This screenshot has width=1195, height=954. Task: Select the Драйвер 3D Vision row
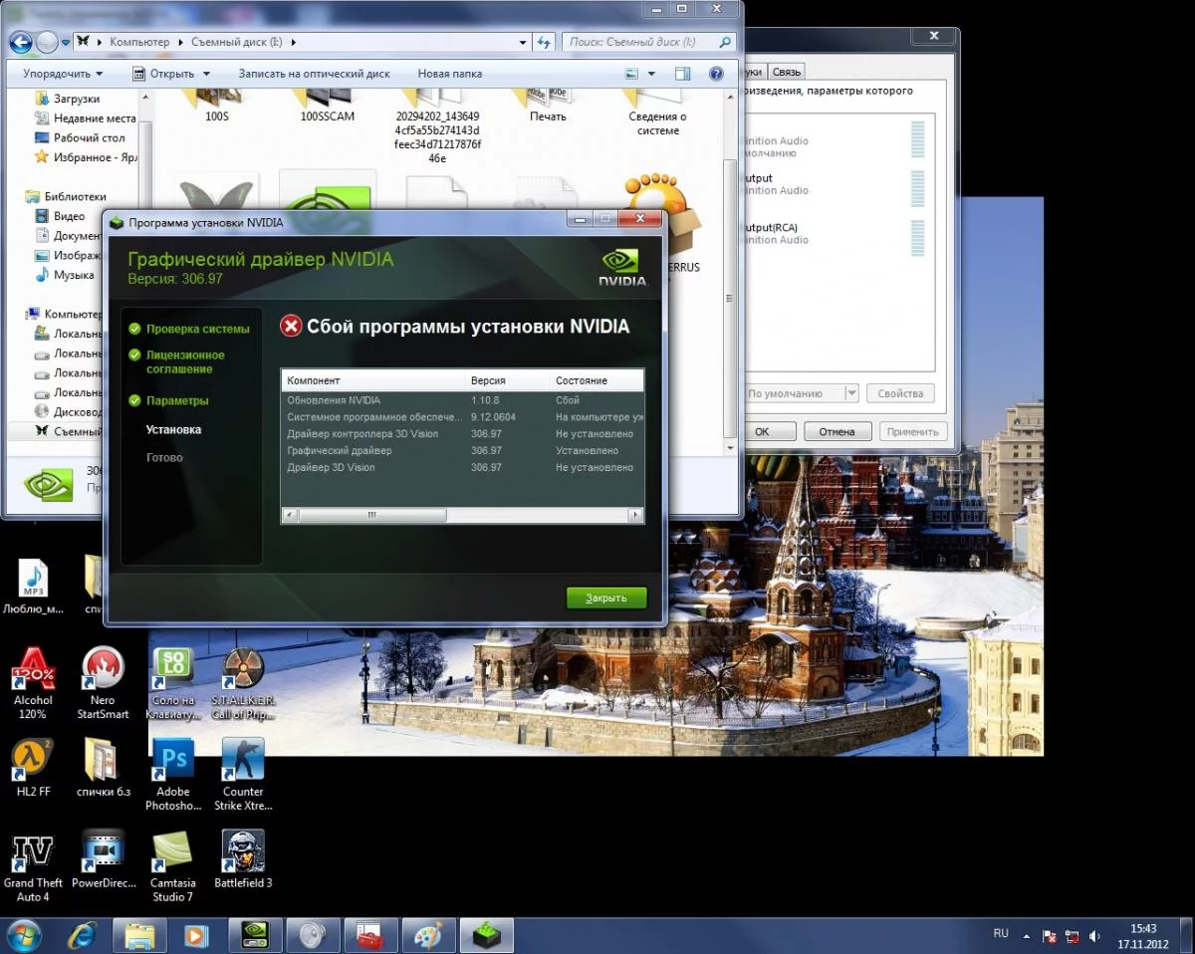click(x=463, y=467)
